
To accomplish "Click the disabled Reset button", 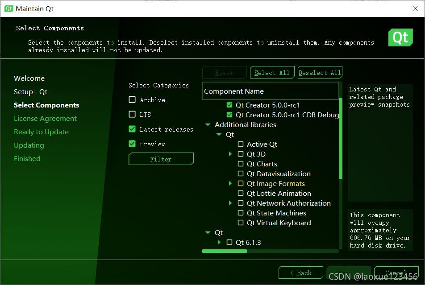I will coord(225,72).
